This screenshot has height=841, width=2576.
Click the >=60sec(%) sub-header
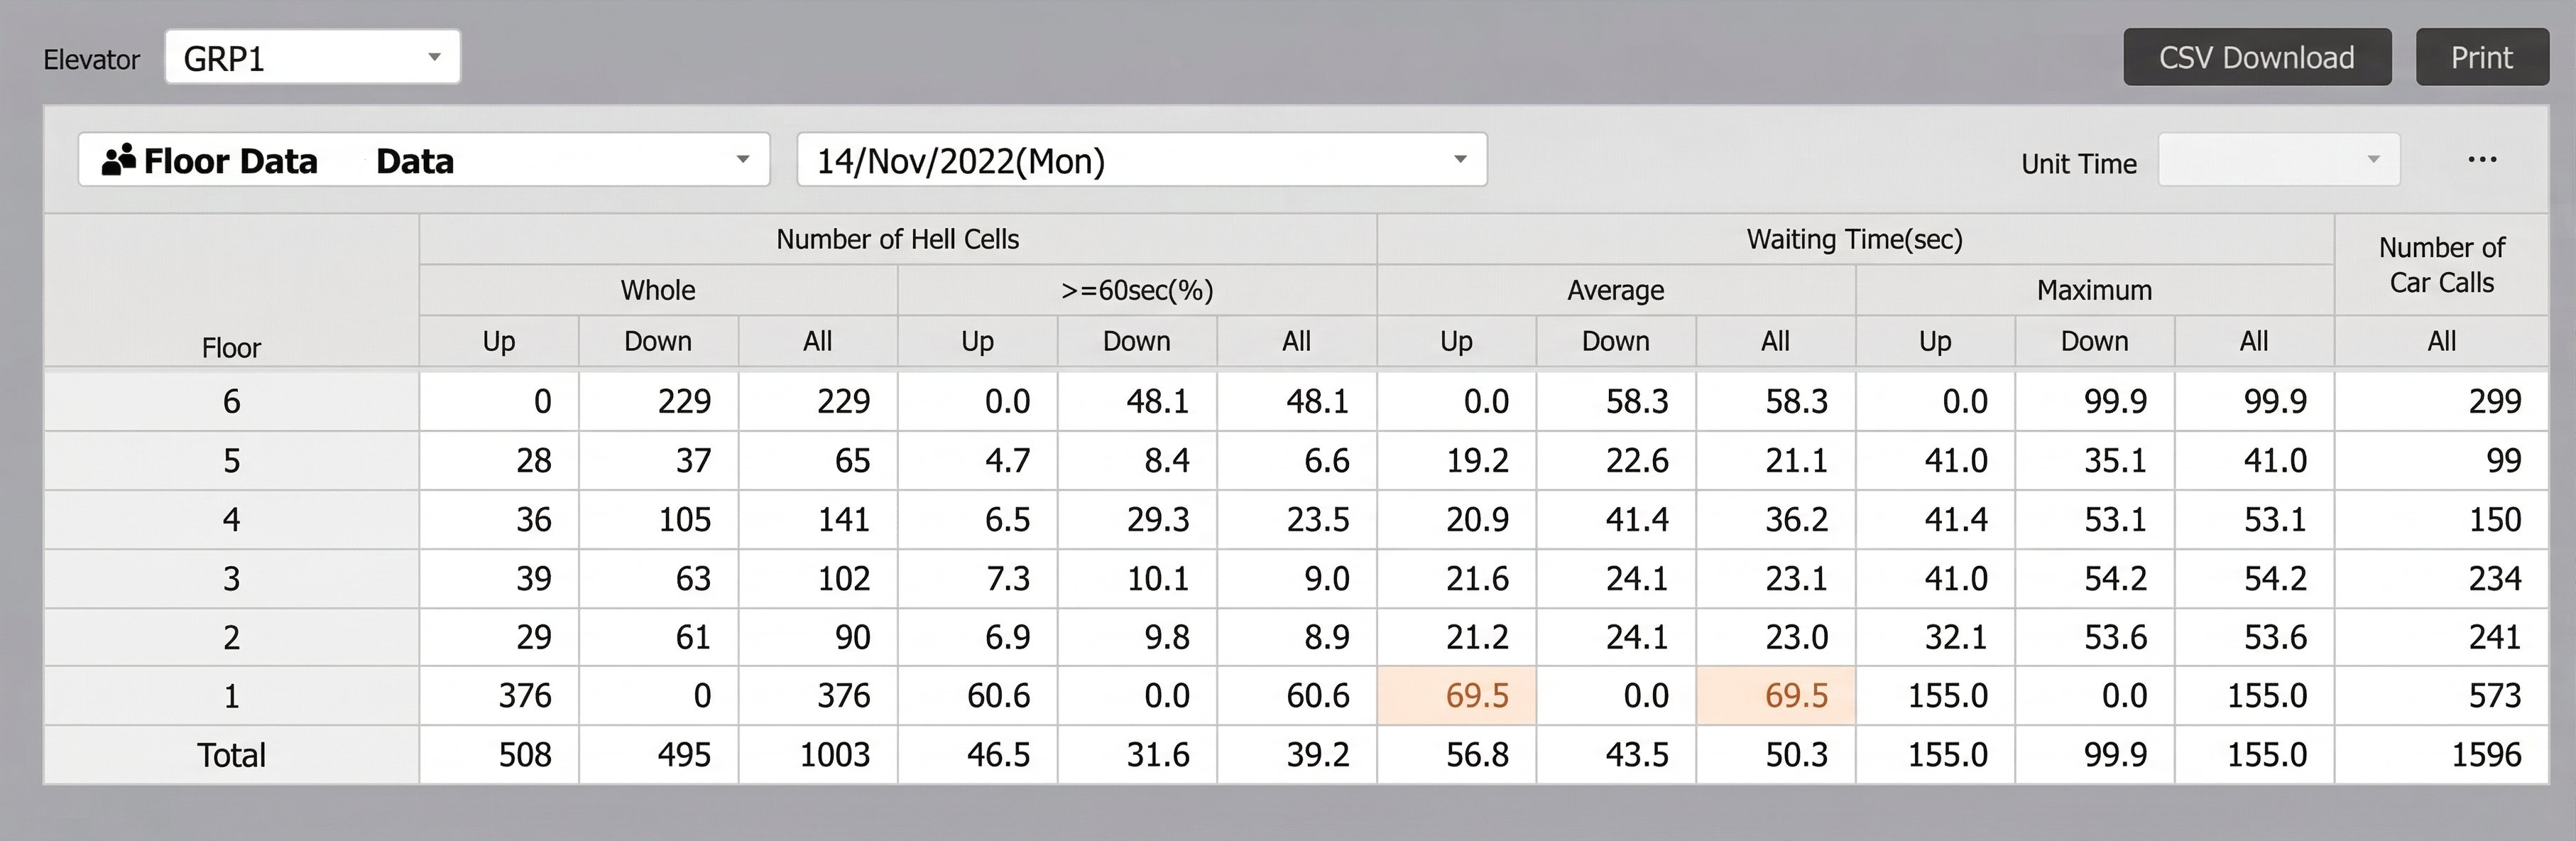pos(1136,291)
